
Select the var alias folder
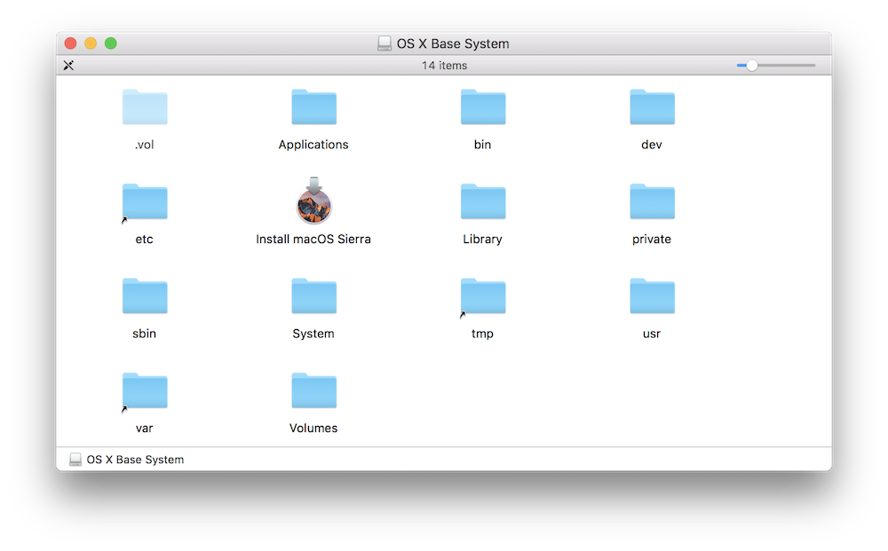point(145,391)
